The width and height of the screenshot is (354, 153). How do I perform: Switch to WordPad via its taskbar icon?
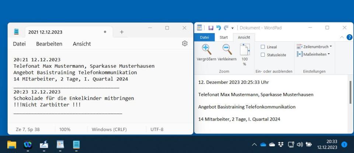60,145
